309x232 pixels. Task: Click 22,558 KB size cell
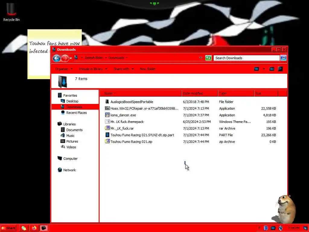(x=268, y=108)
